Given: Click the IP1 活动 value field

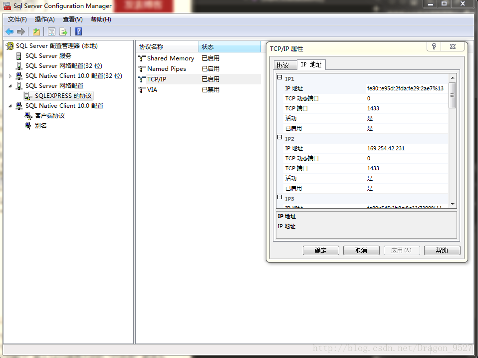Looking at the screenshot, I should [407, 118].
